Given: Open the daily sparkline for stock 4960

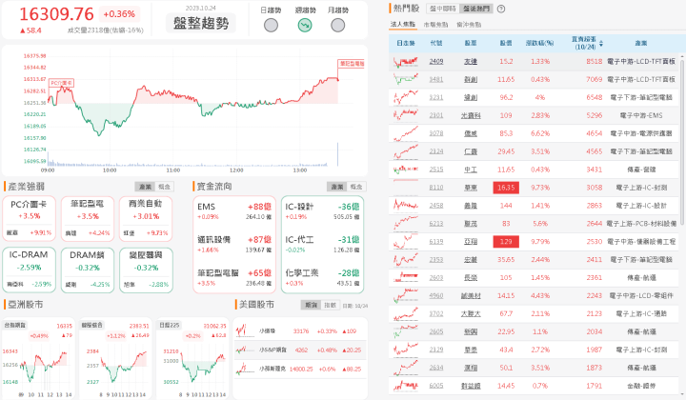Looking at the screenshot, I should pos(405,295).
